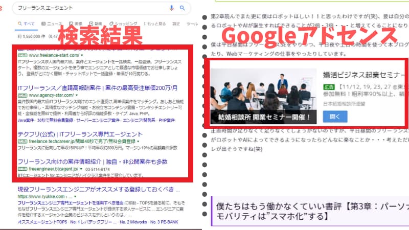Select the すべて search tab
Image resolution: width=409 pixels, height=230 pixels.
click(26, 24)
